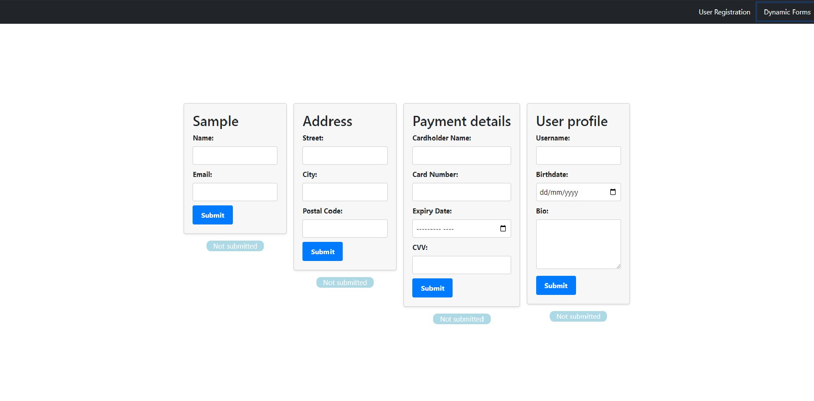814x401 pixels.
Task: Click the City input in the Address form
Action: coord(344,192)
